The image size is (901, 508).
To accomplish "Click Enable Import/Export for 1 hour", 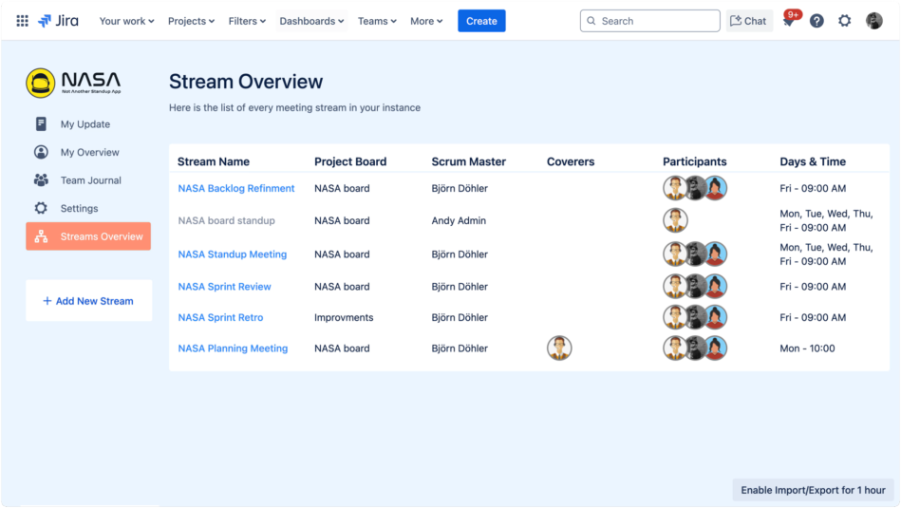I will (x=813, y=490).
